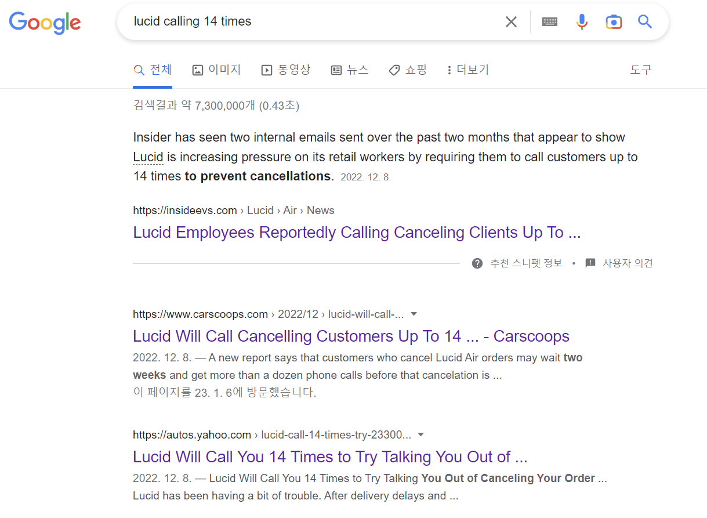
Task: Click the bold text to prevent cancellations
Action: (258, 176)
